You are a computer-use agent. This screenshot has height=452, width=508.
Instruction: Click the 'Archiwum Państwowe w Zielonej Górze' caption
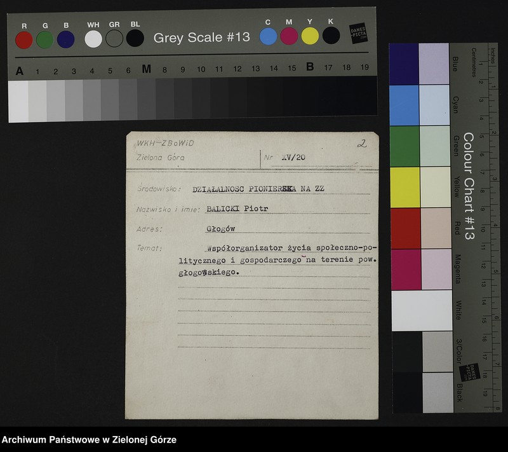89,440
